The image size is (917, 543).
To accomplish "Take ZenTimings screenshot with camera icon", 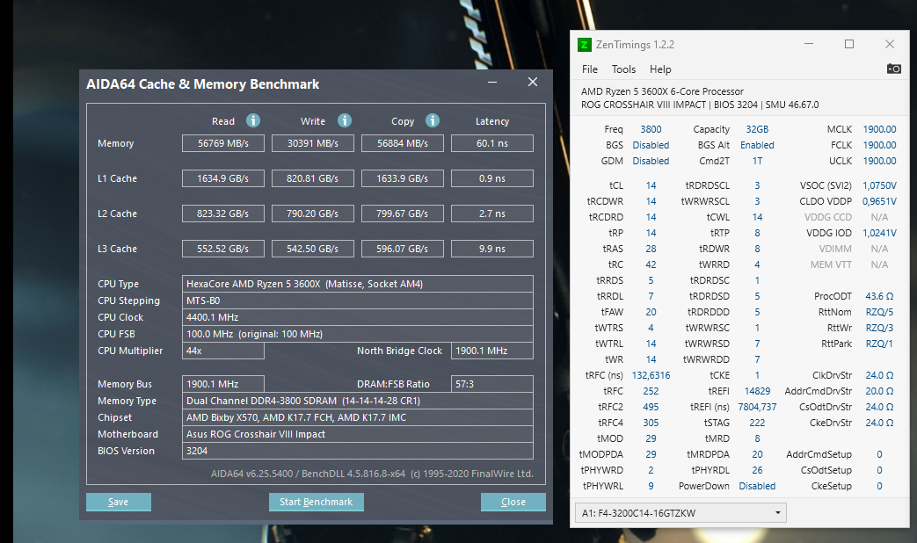I will click(893, 69).
